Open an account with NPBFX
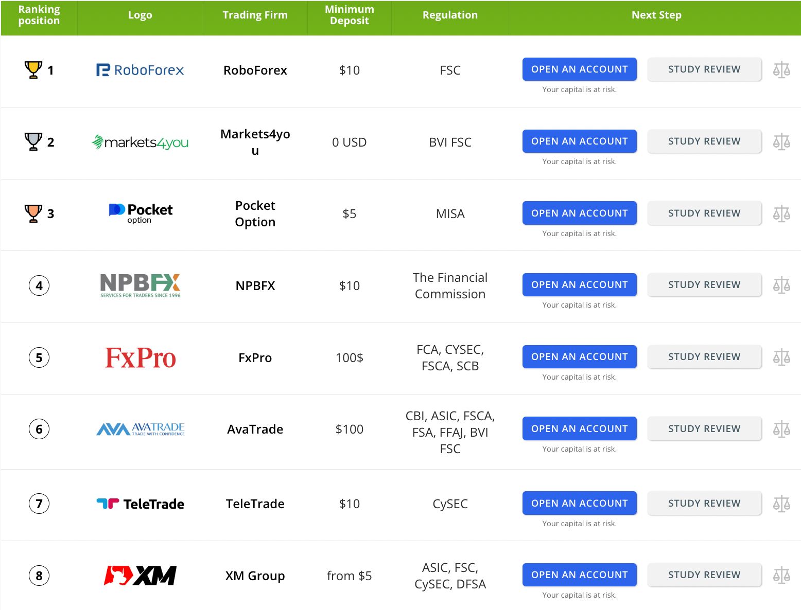The height and width of the screenshot is (610, 801). point(579,285)
